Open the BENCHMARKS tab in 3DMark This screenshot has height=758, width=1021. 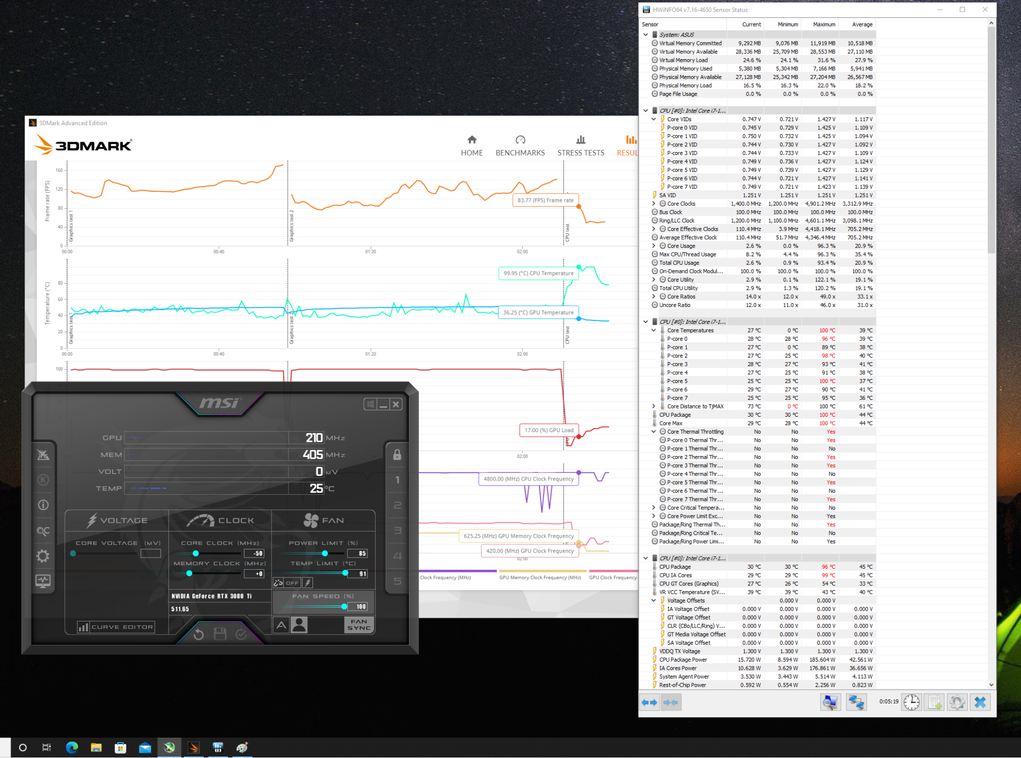click(x=520, y=146)
